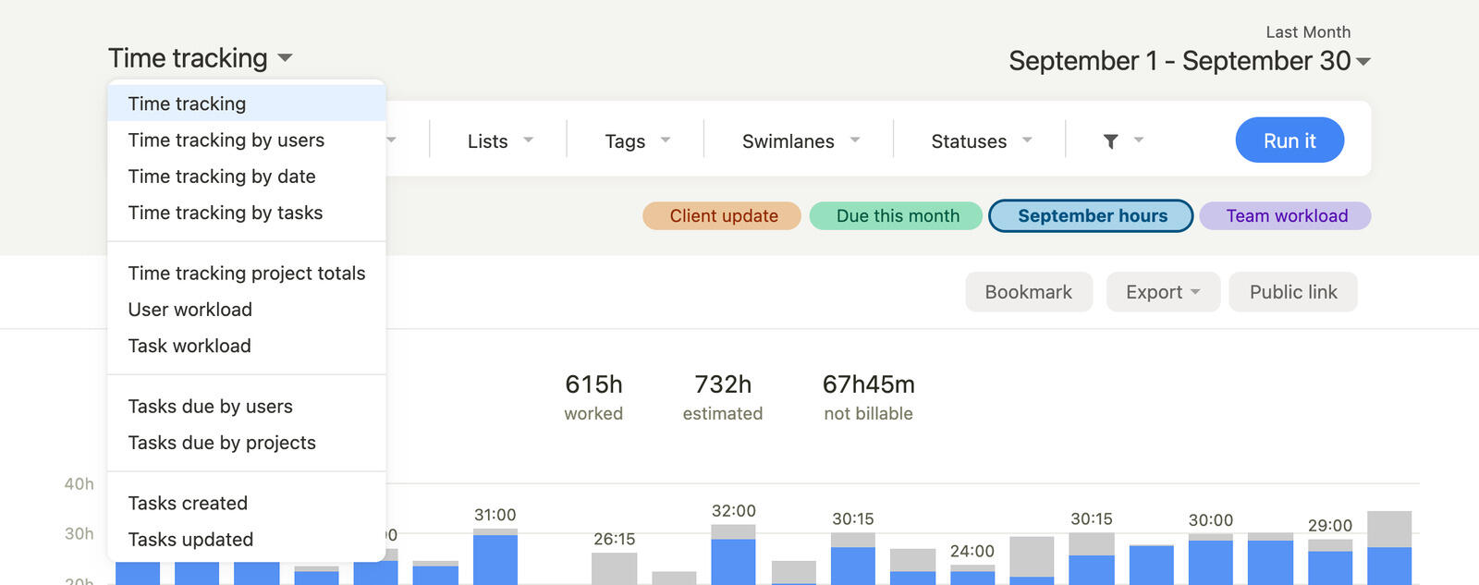Expand the Time tracking report title dropdown
The height and width of the screenshot is (585, 1479).
(x=201, y=58)
